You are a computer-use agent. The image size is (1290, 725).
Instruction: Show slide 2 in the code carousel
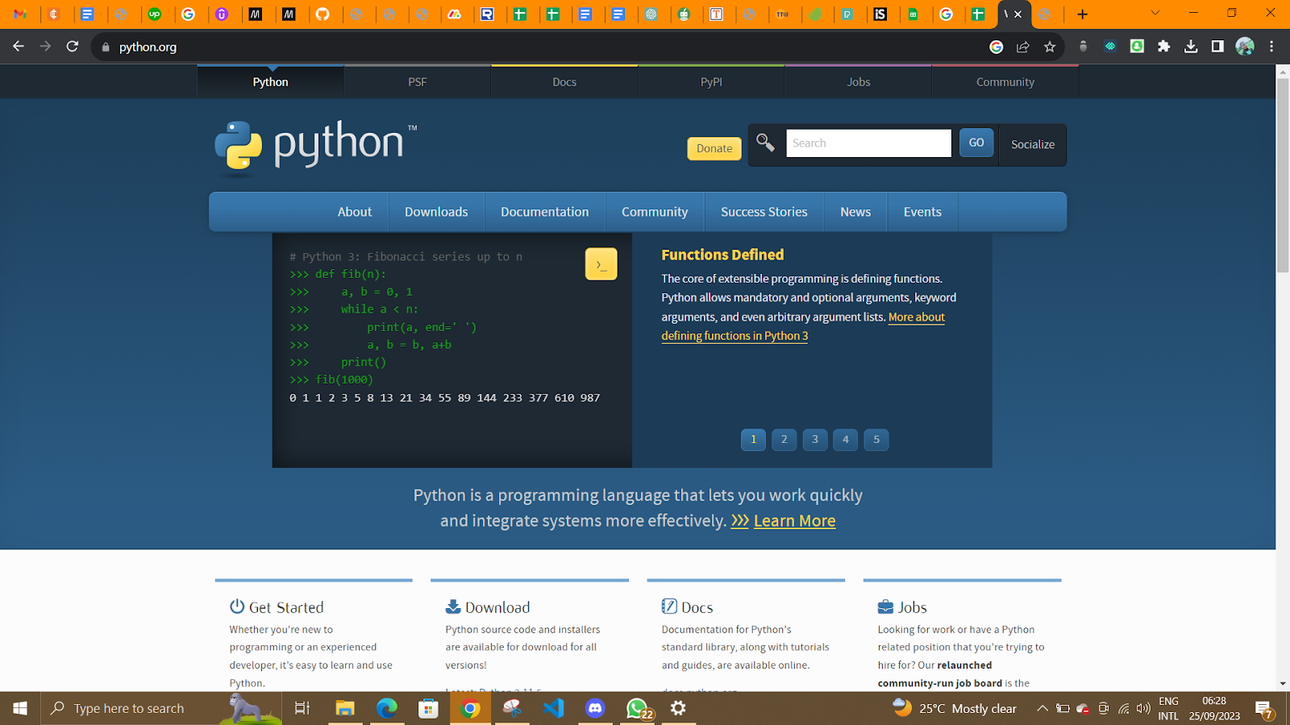coord(784,440)
